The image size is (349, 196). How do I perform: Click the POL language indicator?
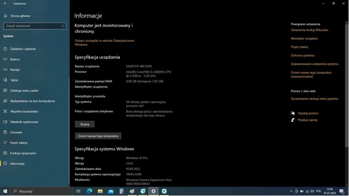coord(319,191)
